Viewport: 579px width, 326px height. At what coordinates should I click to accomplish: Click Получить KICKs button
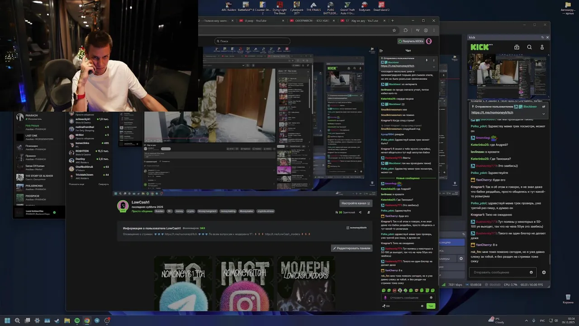pyautogui.click(x=410, y=41)
